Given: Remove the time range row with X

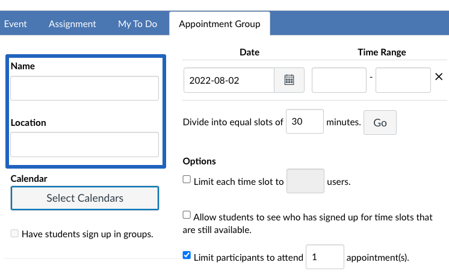Looking at the screenshot, I should click(439, 76).
